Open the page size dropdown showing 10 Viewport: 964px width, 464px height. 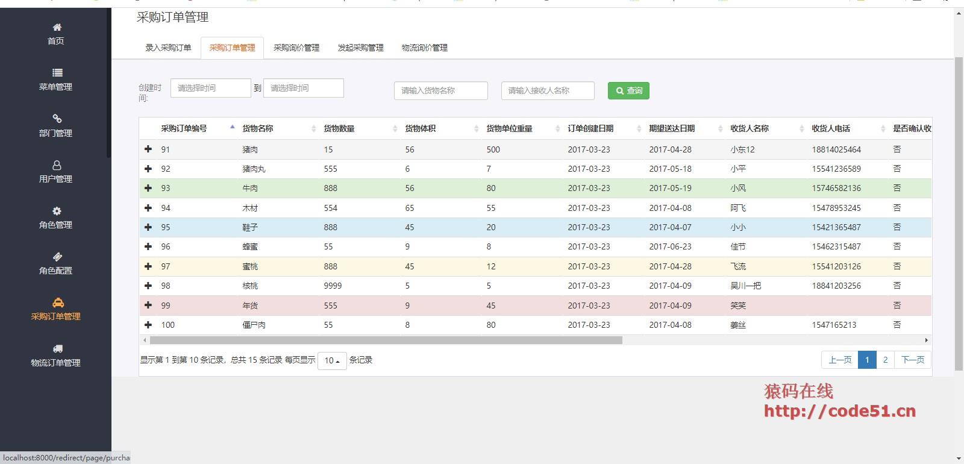332,360
